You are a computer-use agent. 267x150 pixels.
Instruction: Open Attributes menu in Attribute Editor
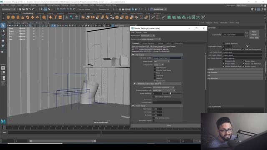click(x=224, y=23)
